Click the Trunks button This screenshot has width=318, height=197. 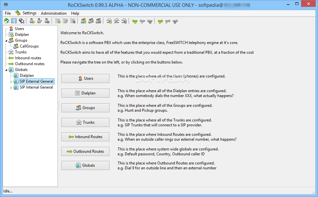point(85,122)
